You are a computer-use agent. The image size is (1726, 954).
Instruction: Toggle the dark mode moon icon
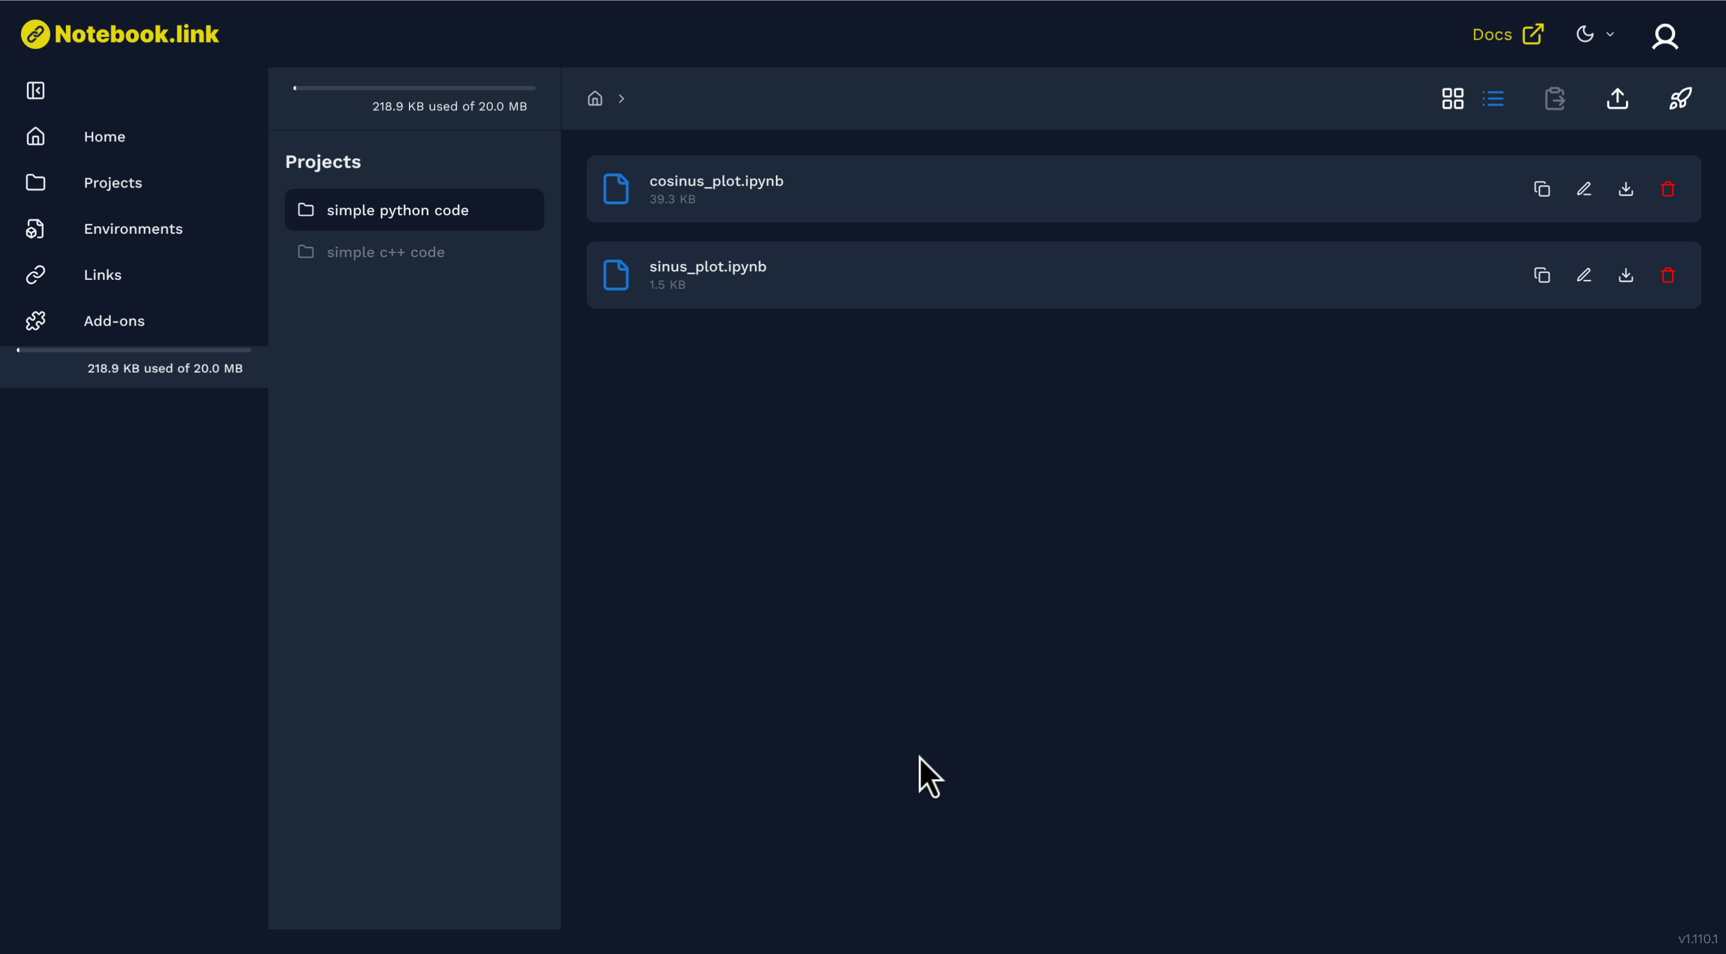point(1585,34)
